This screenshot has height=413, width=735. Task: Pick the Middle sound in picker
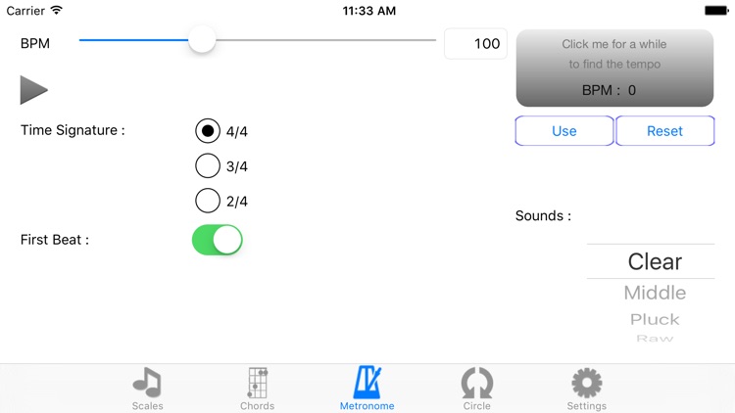tap(655, 293)
